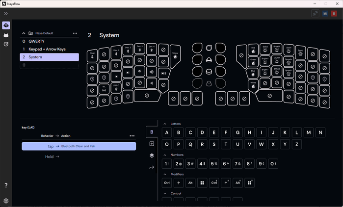Open the plus-box key category tab
343x207 pixels.
(x=152, y=144)
